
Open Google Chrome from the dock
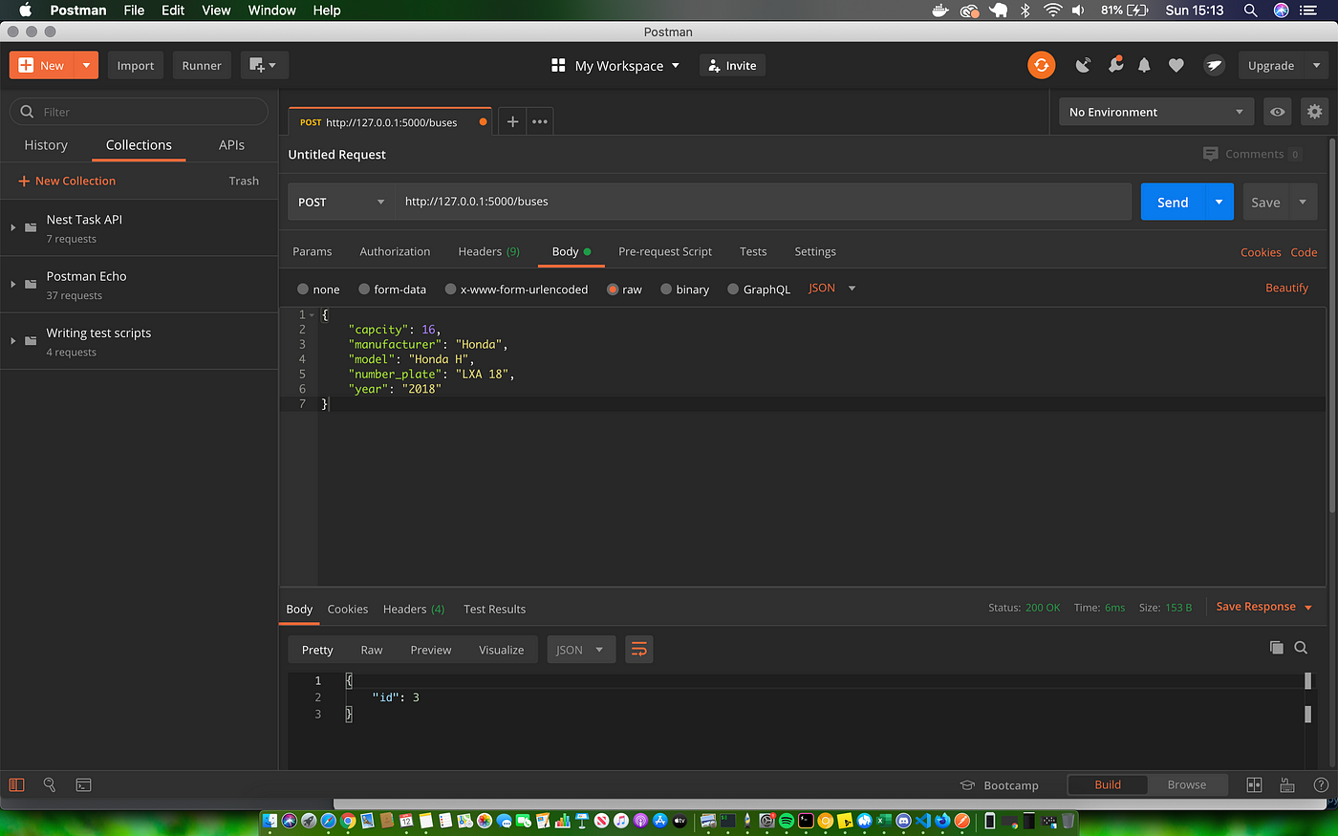point(348,821)
